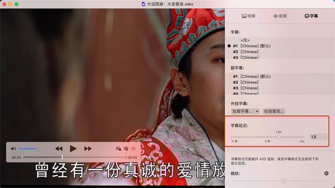Screen dimensions: 335x188
Task: Click the total duration 1:39:44
Action: pyautogui.click(x=131, y=157)
